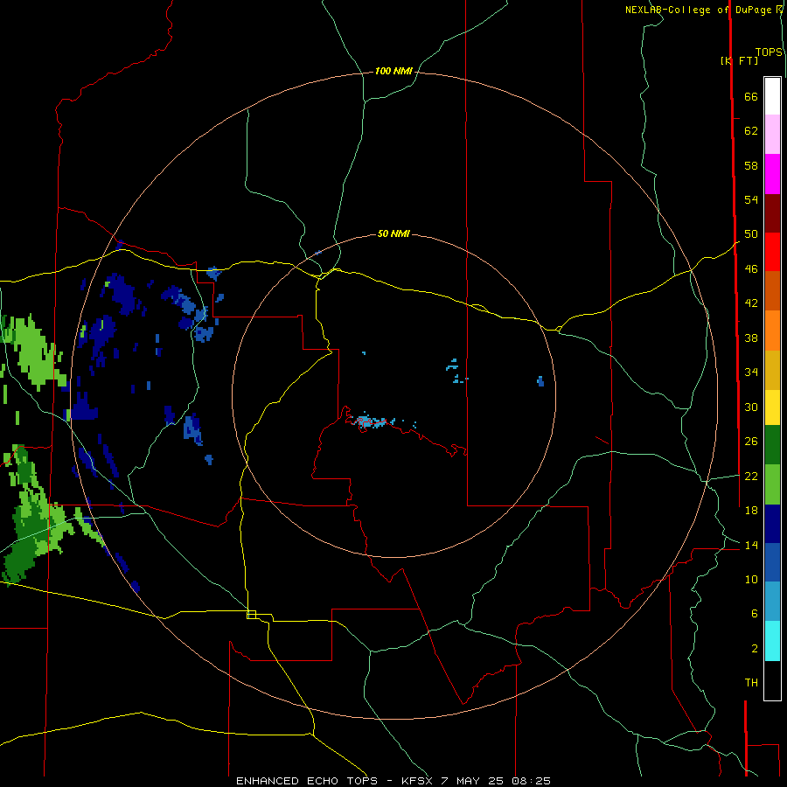The height and width of the screenshot is (787, 787).
Task: Click the light pink legend swatch
Action: [x=772, y=135]
